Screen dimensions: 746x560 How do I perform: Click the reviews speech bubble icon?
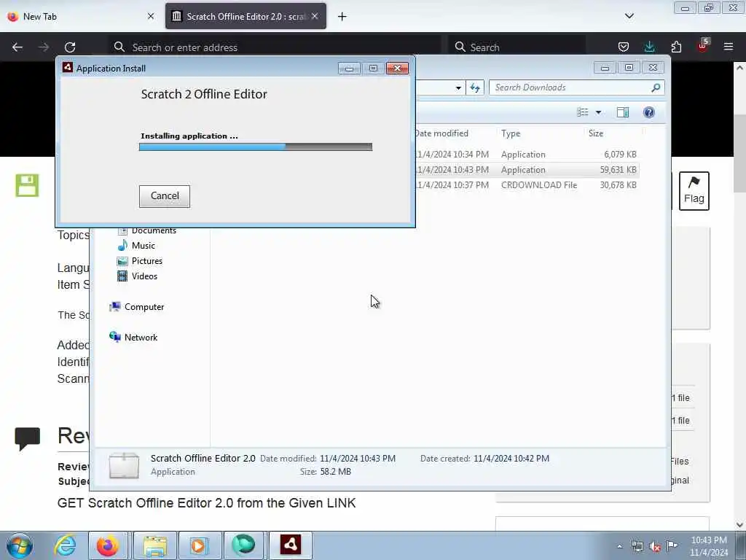pos(27,438)
